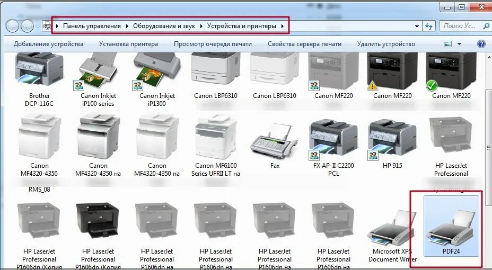The width and height of the screenshot is (492, 270).
Task: Select Microsoft XPS Document Writer
Action: (392, 236)
